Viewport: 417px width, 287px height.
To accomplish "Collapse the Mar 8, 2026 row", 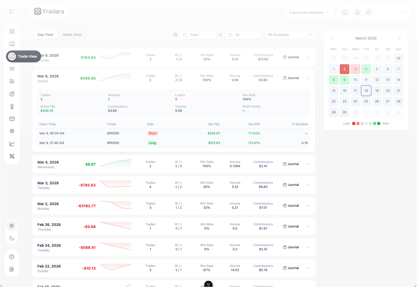I will click(308, 78).
